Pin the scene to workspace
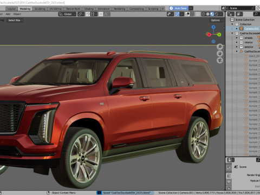The image size is (260, 195). pos(253,8)
